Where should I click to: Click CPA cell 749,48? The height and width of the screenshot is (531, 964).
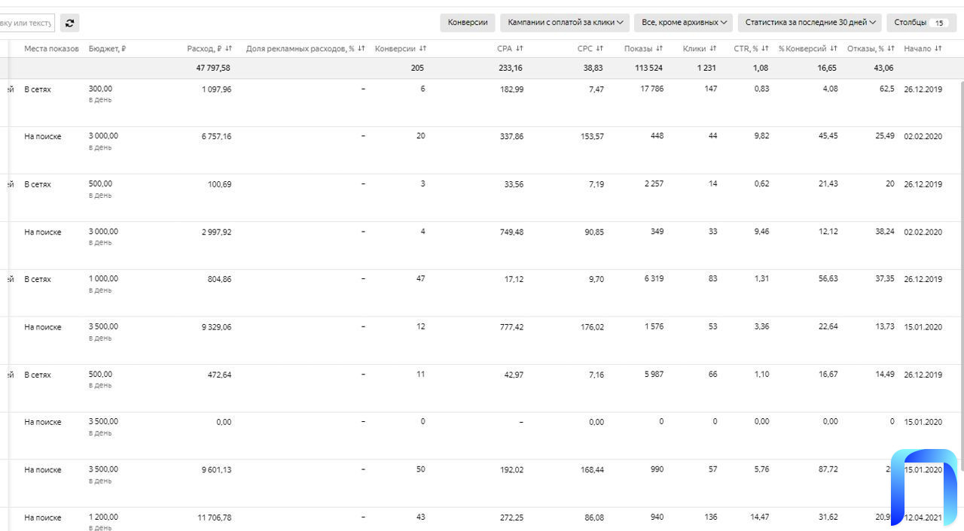(511, 232)
